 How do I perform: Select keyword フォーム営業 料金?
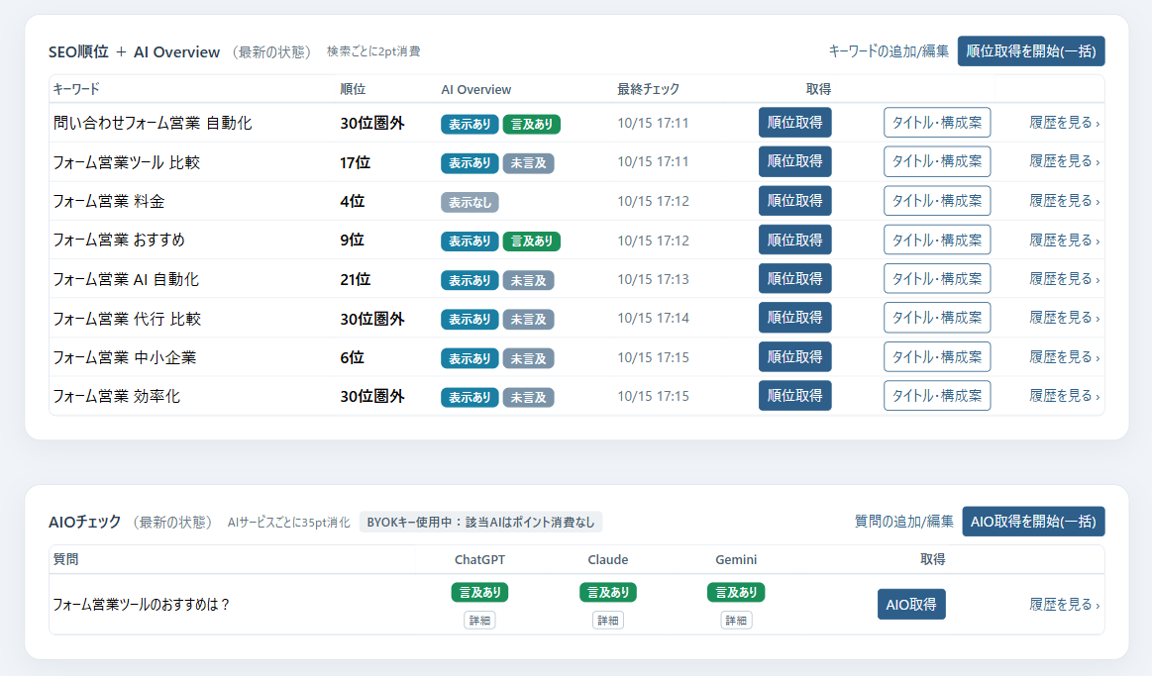[109, 201]
